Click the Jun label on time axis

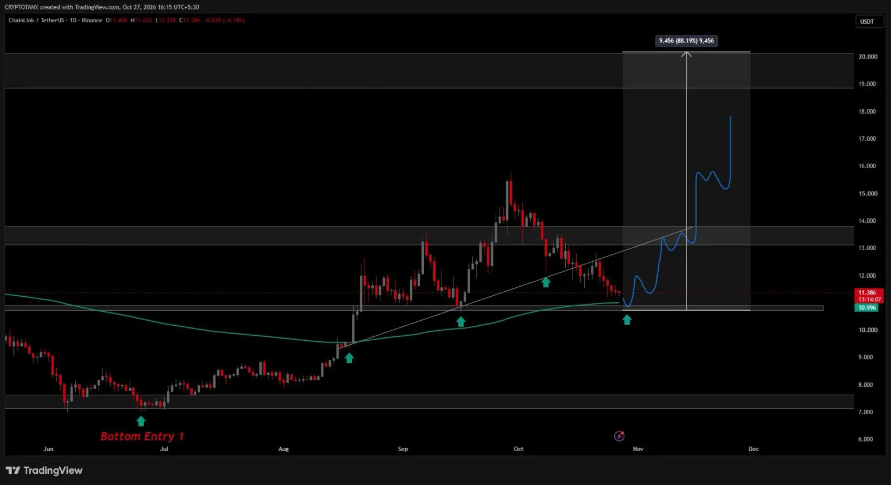point(48,449)
